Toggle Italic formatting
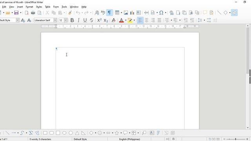 (x=78, y=20)
